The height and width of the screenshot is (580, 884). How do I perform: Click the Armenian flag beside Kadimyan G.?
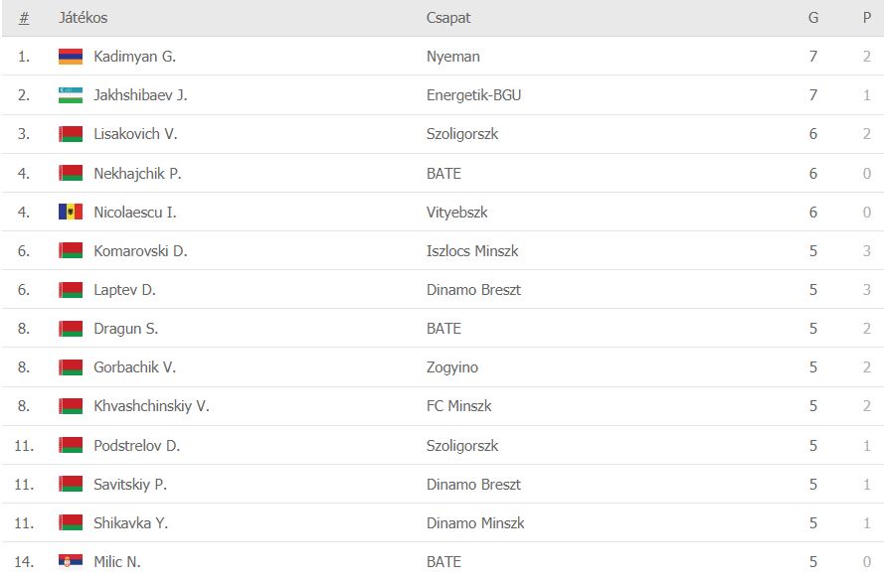tap(71, 57)
